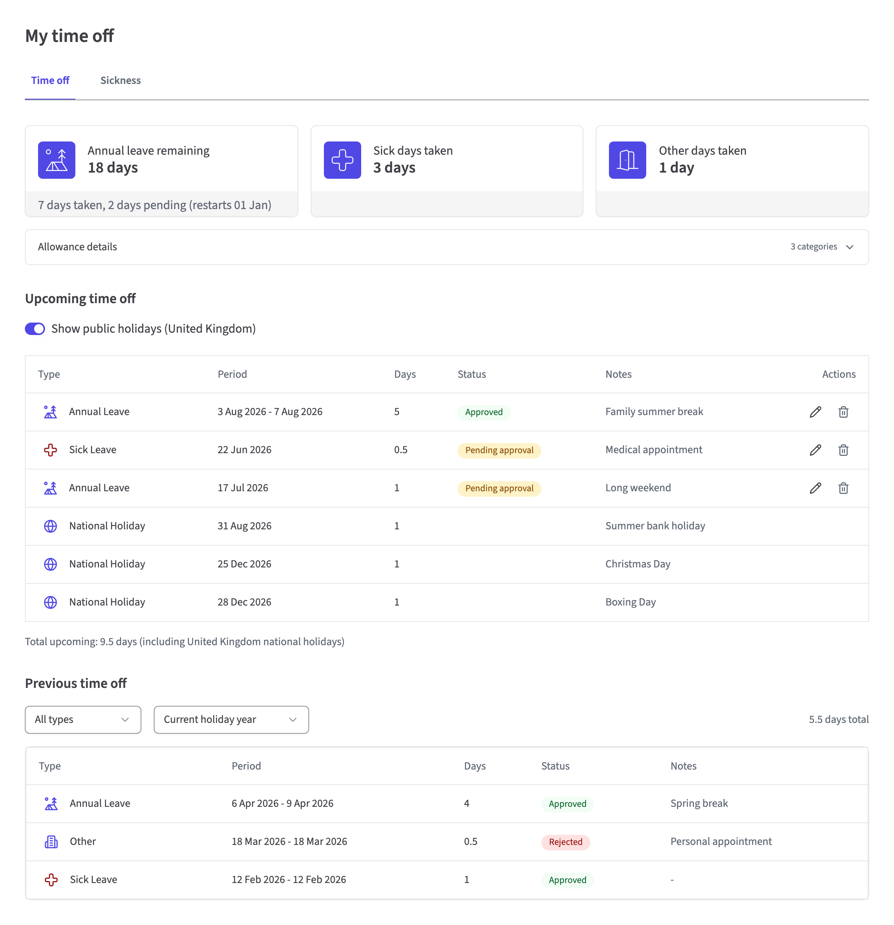Switch to the Sickness tab
The image size is (894, 925).
click(121, 81)
